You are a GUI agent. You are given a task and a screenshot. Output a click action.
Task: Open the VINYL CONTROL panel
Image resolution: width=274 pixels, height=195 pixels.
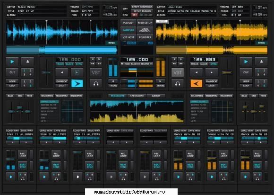(145, 30)
